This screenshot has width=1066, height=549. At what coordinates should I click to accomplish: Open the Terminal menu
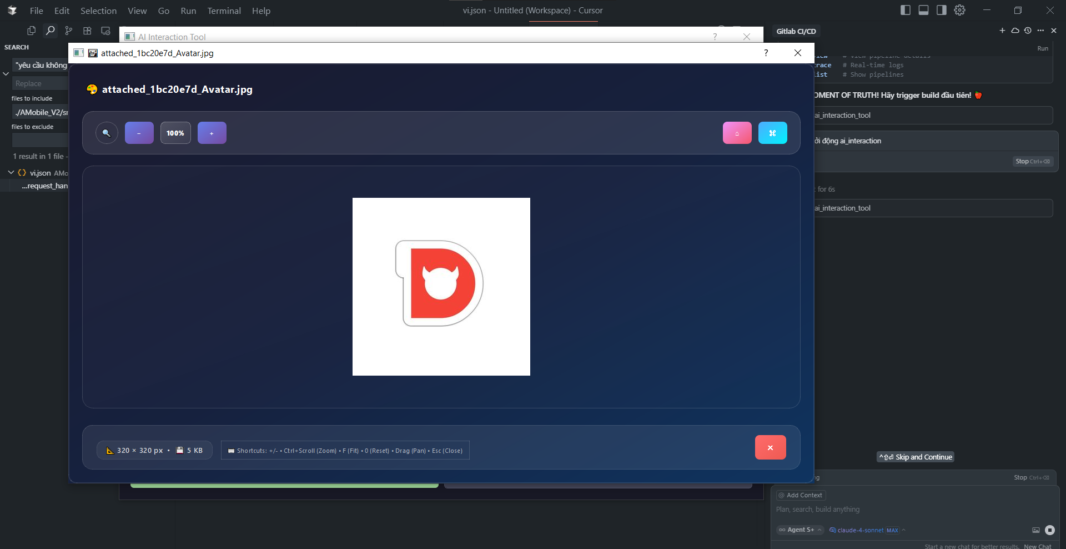pyautogui.click(x=224, y=11)
